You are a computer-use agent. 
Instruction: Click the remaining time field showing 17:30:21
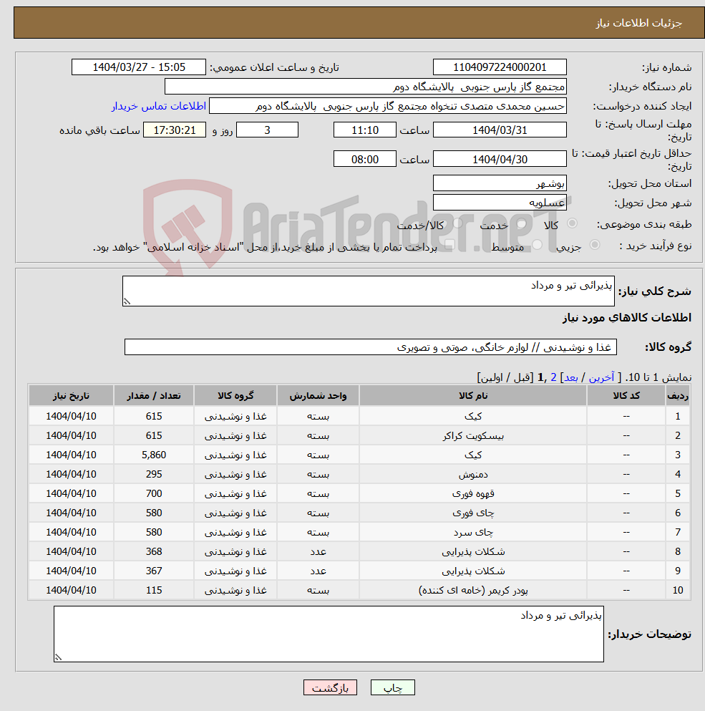click(x=175, y=130)
